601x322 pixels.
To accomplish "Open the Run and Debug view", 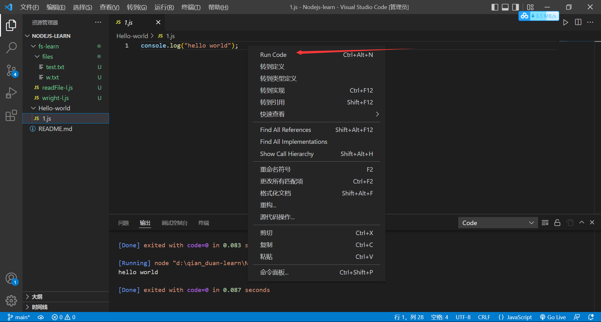I will point(11,93).
